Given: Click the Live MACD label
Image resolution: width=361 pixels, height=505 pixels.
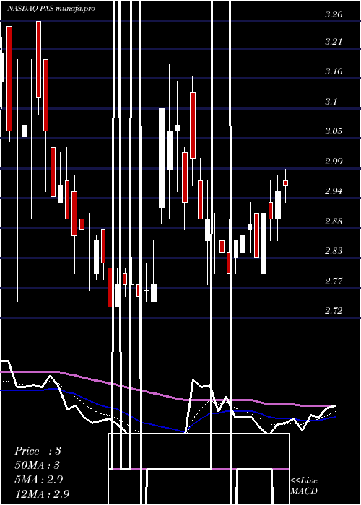Looking at the screenshot, I should [x=304, y=486].
